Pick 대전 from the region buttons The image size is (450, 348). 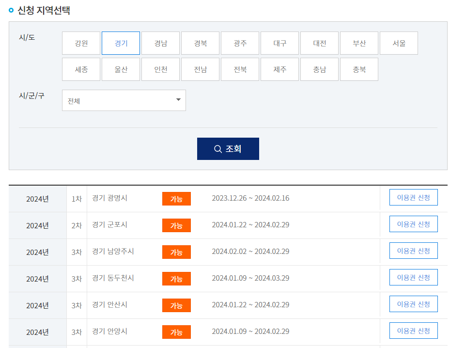319,43
